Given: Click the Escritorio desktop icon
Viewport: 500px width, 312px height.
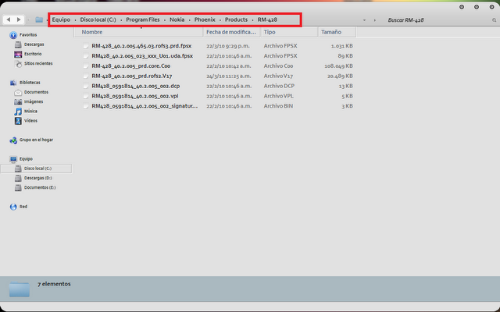Looking at the screenshot, I should point(18,54).
